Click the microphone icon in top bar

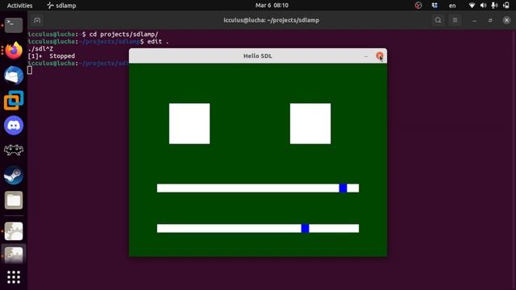[x=494, y=6]
